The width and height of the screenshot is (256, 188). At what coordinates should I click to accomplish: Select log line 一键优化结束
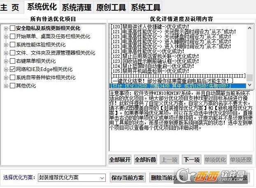pos(172,81)
